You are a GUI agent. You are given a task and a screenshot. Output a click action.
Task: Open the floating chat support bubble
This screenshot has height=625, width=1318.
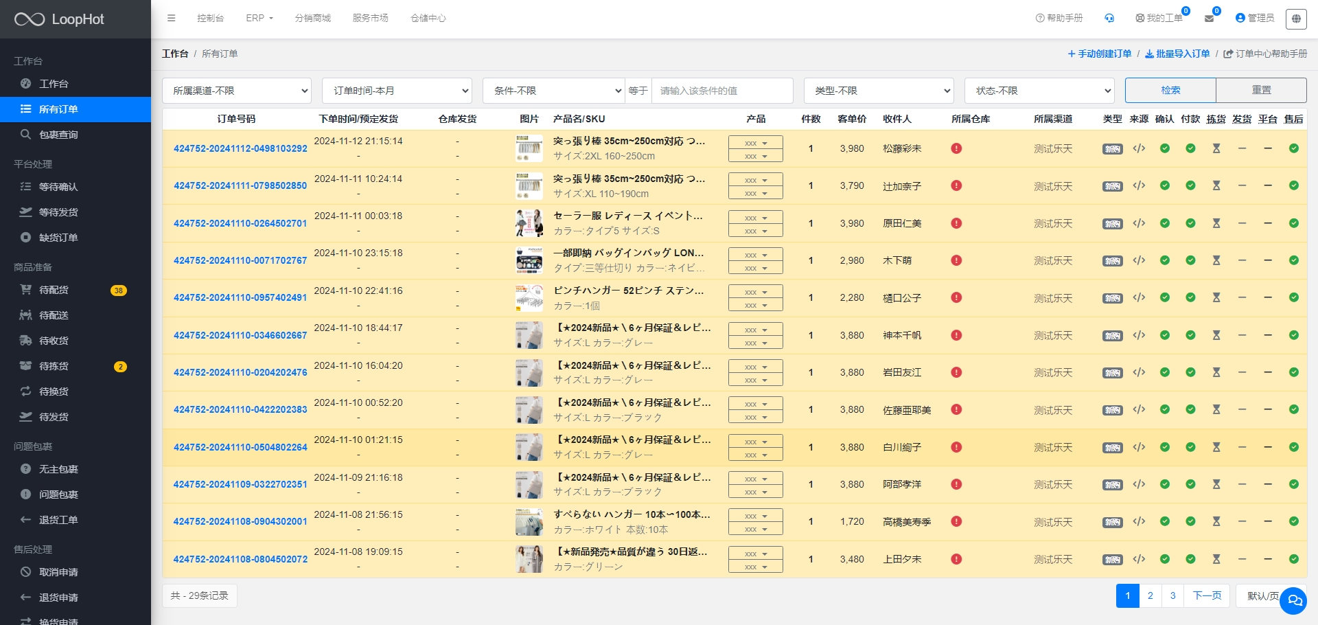point(1293,601)
